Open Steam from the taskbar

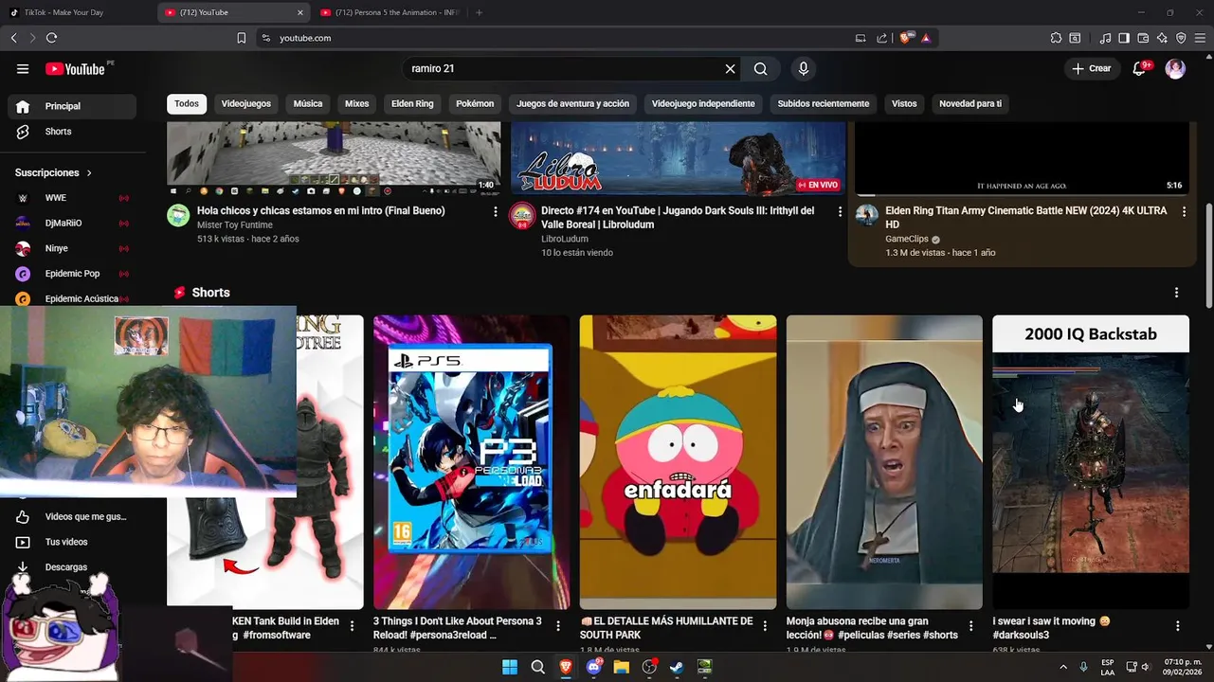click(677, 667)
